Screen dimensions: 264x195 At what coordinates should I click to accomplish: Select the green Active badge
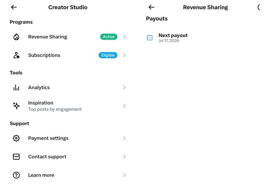coord(109,37)
